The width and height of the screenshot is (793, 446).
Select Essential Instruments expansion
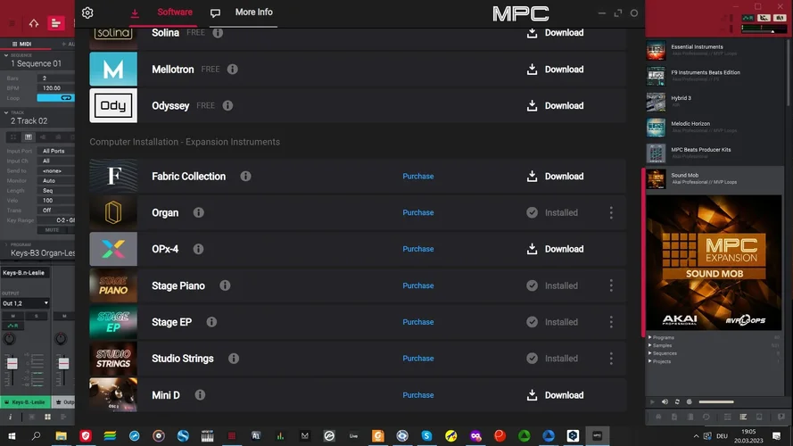[715, 50]
